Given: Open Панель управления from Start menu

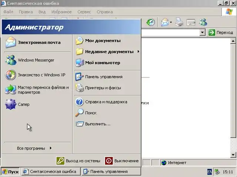Looking at the screenshot, I should point(108,77).
